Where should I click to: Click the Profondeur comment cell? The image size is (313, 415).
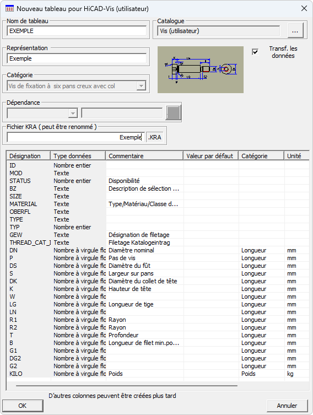145,335
